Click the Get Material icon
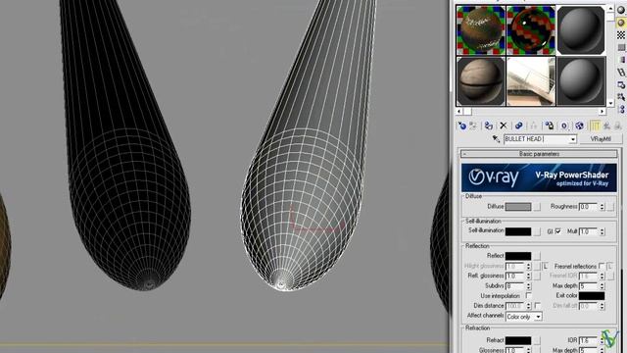627x353 pixels. pos(461,126)
